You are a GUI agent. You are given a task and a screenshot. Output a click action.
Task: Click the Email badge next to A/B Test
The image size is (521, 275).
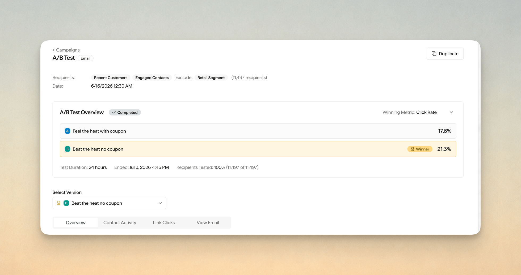coord(85,58)
